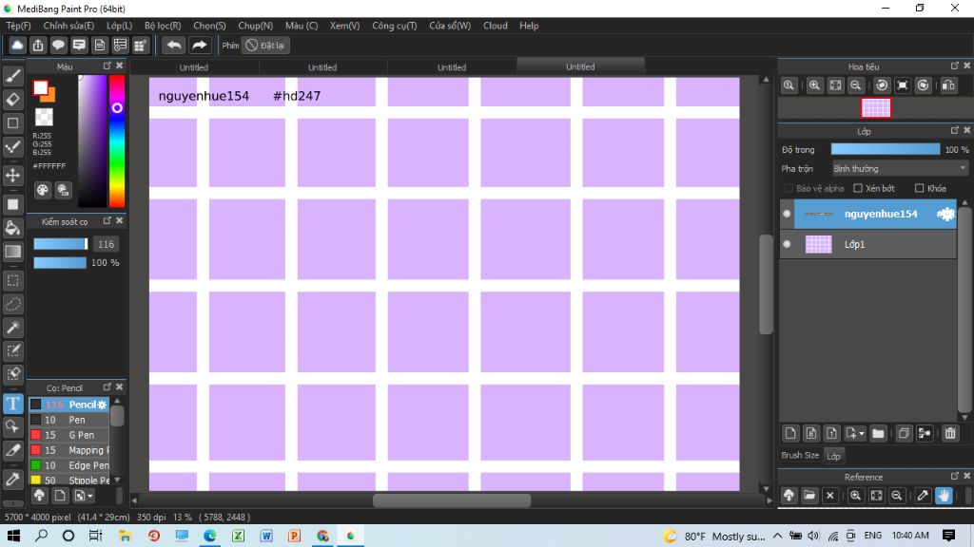Screen dimensions: 974x547
Task: Delete the selected layer with trash icon
Action: coord(950,433)
